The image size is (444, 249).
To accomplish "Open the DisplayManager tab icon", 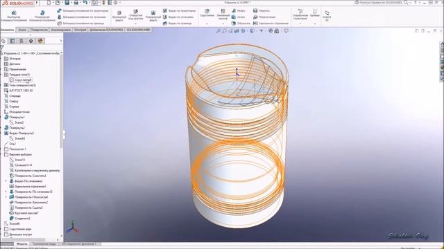I will coord(40,41).
